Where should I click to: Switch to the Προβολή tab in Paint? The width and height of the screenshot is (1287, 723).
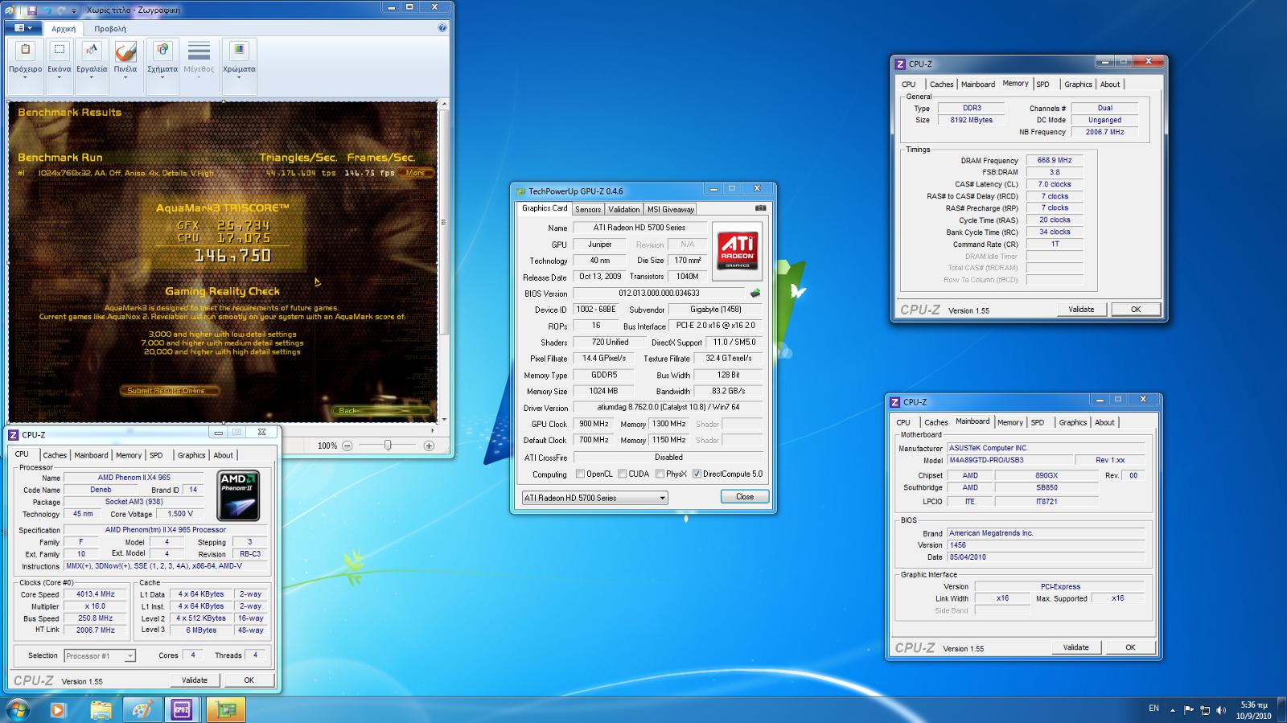(110, 28)
